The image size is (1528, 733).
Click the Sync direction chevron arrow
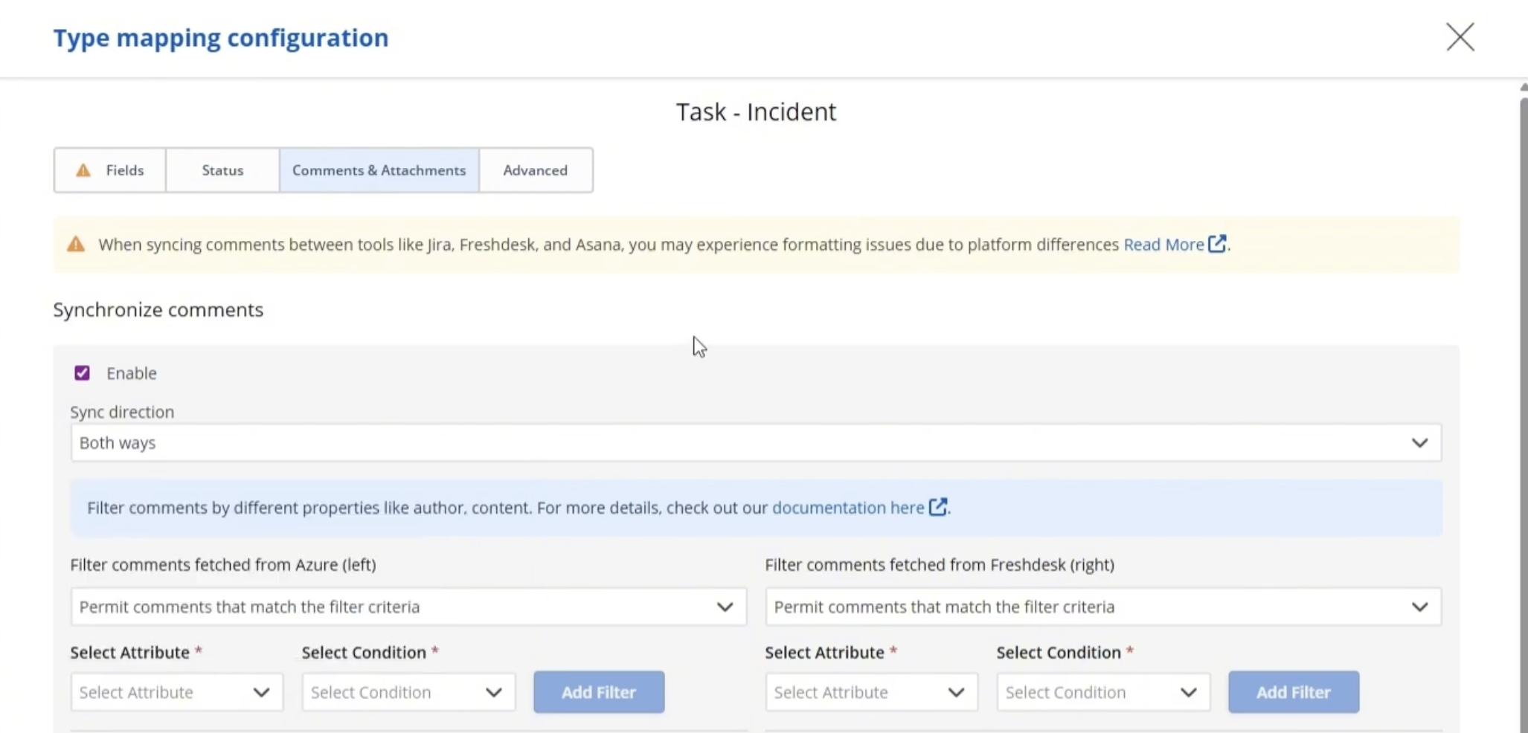1419,443
